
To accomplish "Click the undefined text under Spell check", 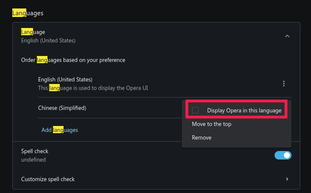I will (33, 160).
